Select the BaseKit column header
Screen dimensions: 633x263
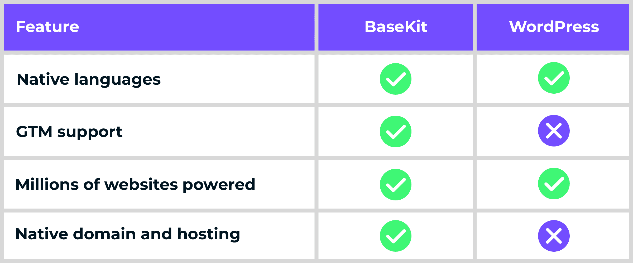[x=396, y=27]
